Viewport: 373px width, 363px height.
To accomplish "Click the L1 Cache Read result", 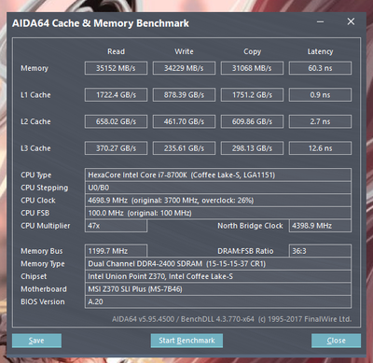I will coord(116,95).
